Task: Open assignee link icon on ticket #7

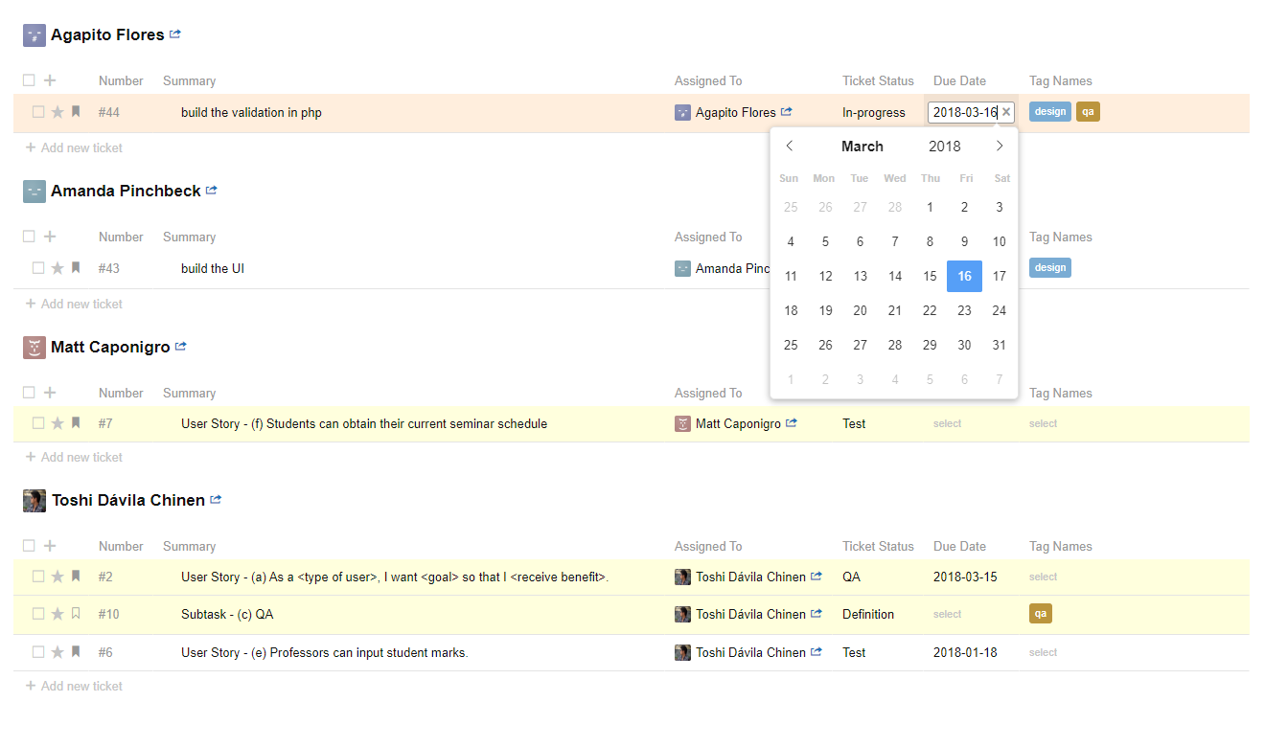Action: click(x=792, y=422)
